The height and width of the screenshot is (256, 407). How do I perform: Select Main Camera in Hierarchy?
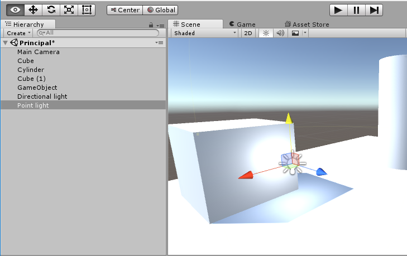pos(83,52)
